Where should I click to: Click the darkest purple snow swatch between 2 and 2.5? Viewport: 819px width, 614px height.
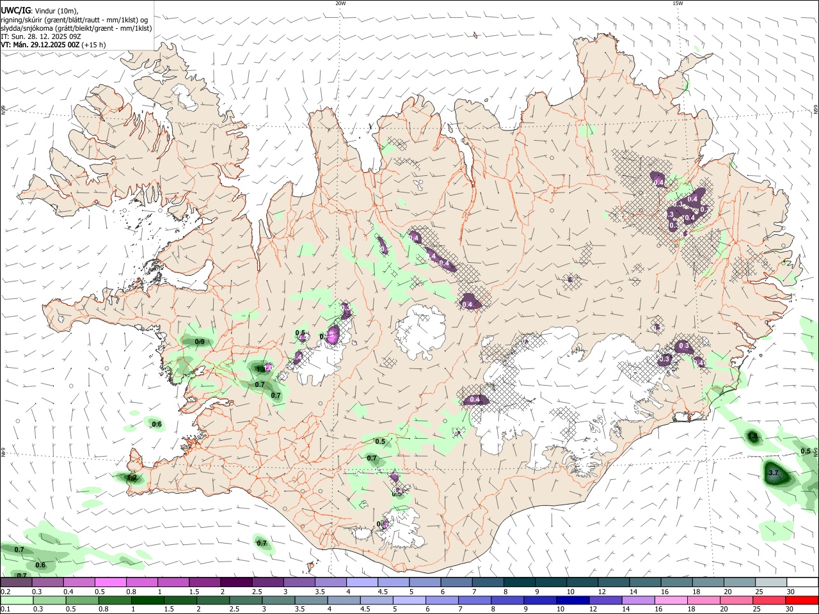[x=236, y=582]
